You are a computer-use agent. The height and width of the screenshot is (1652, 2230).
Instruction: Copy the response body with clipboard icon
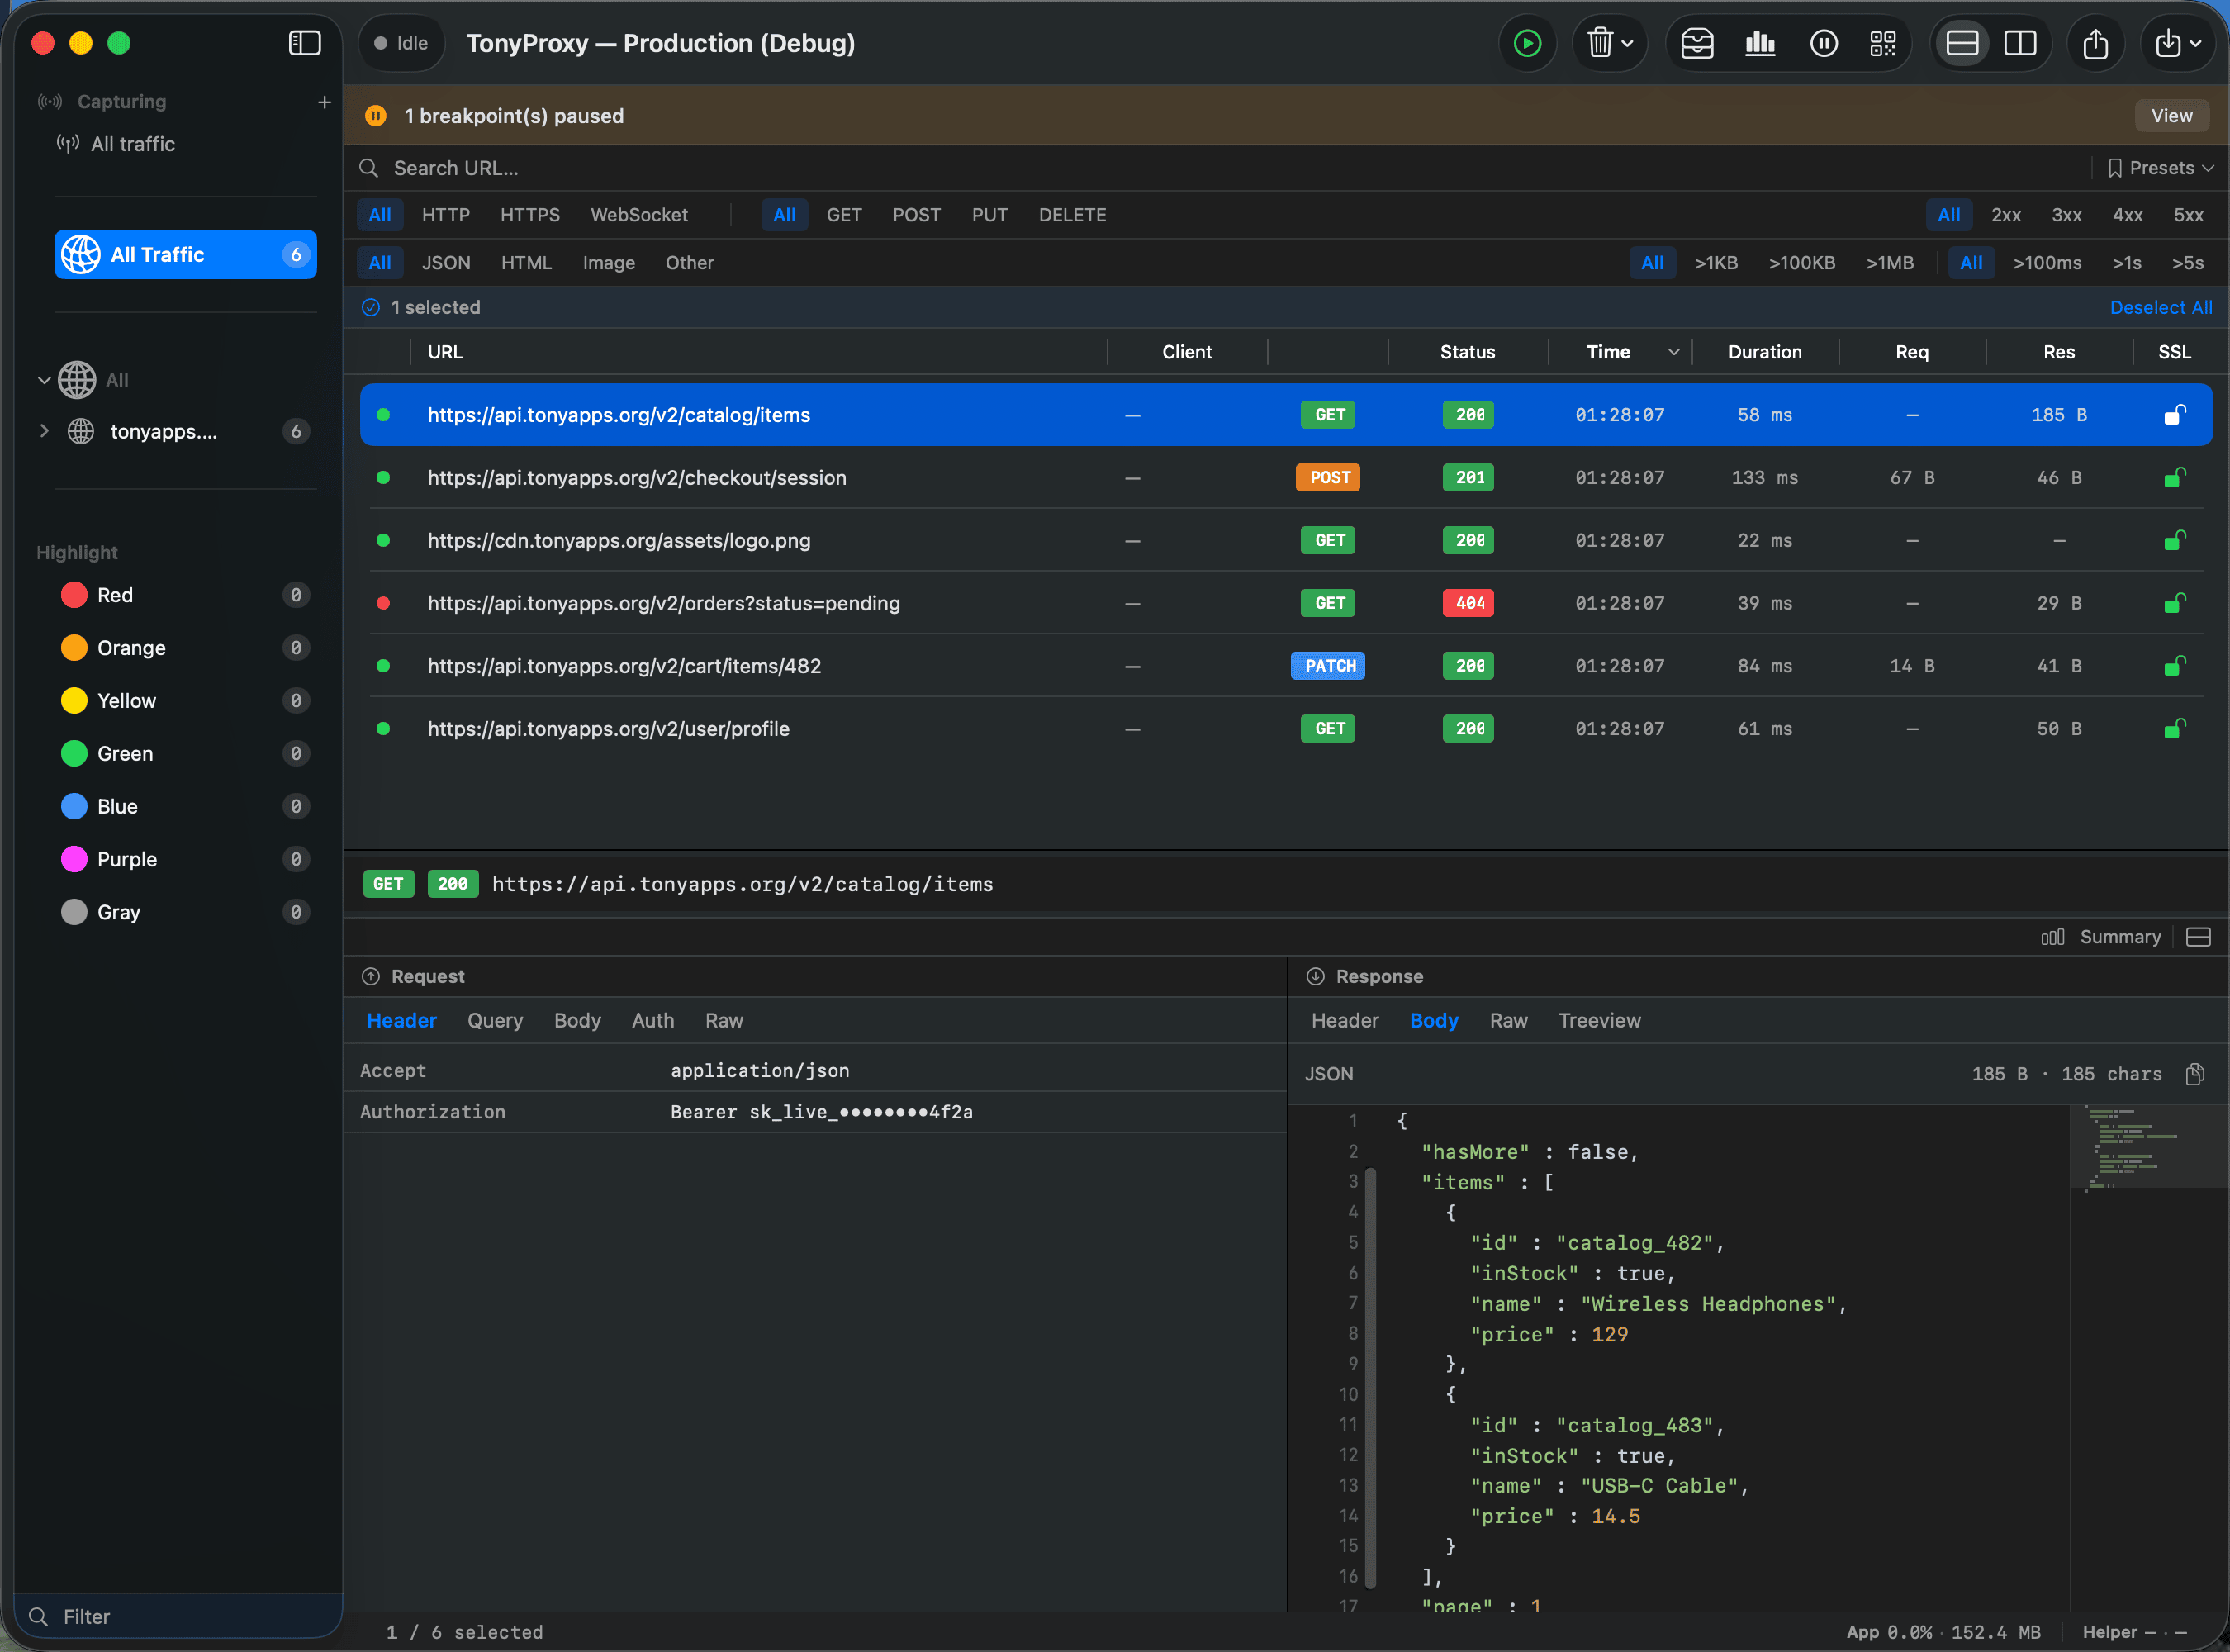[2195, 1074]
